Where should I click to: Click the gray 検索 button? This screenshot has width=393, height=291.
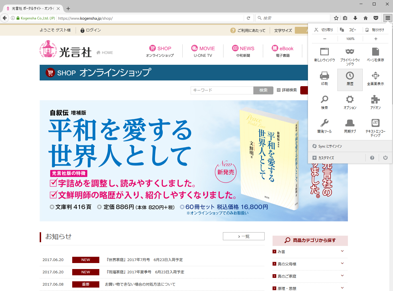[263, 90]
